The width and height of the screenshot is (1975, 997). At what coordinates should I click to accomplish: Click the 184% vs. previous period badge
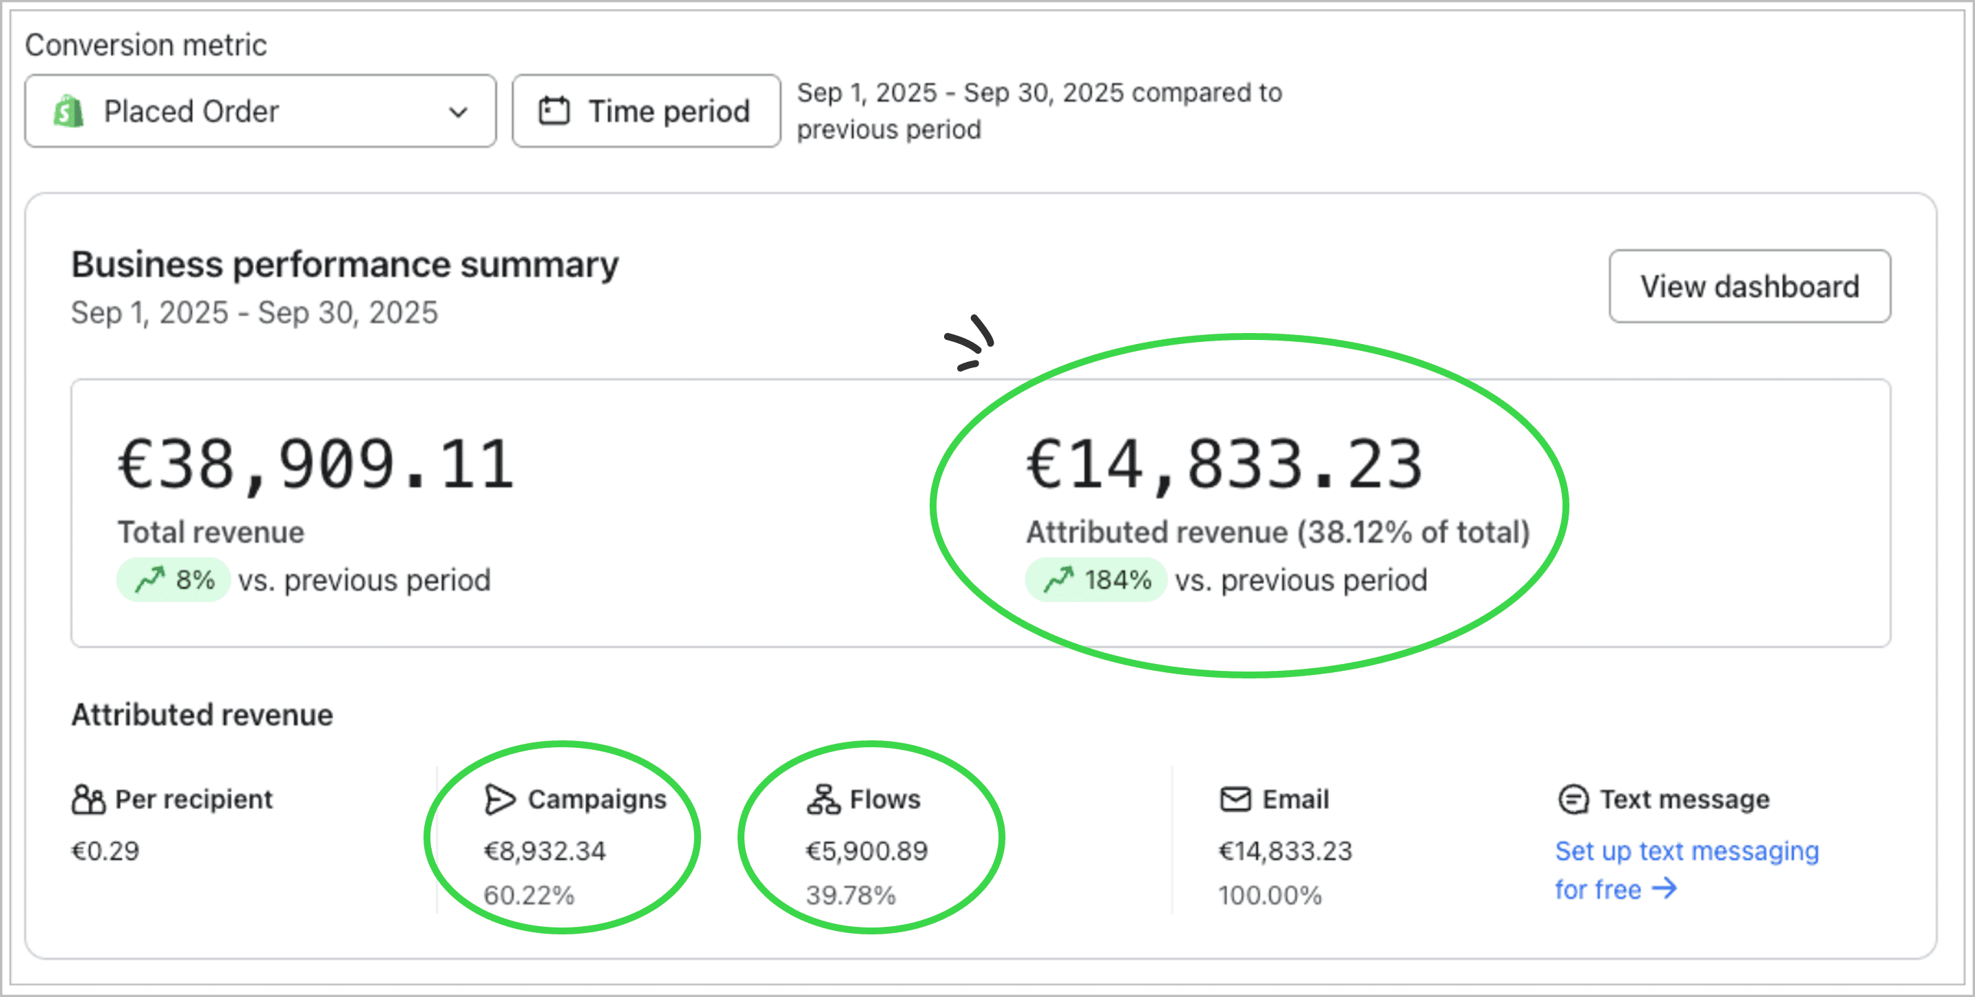click(1096, 579)
